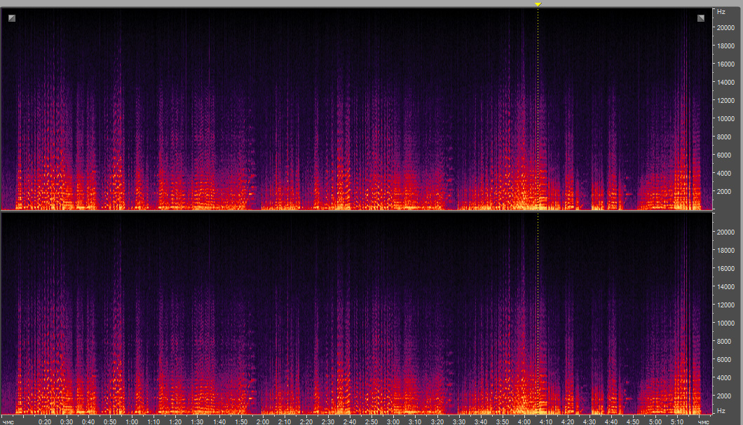The height and width of the screenshot is (425, 743).
Task: Click the right time format label on the ruler
Action: (704, 421)
